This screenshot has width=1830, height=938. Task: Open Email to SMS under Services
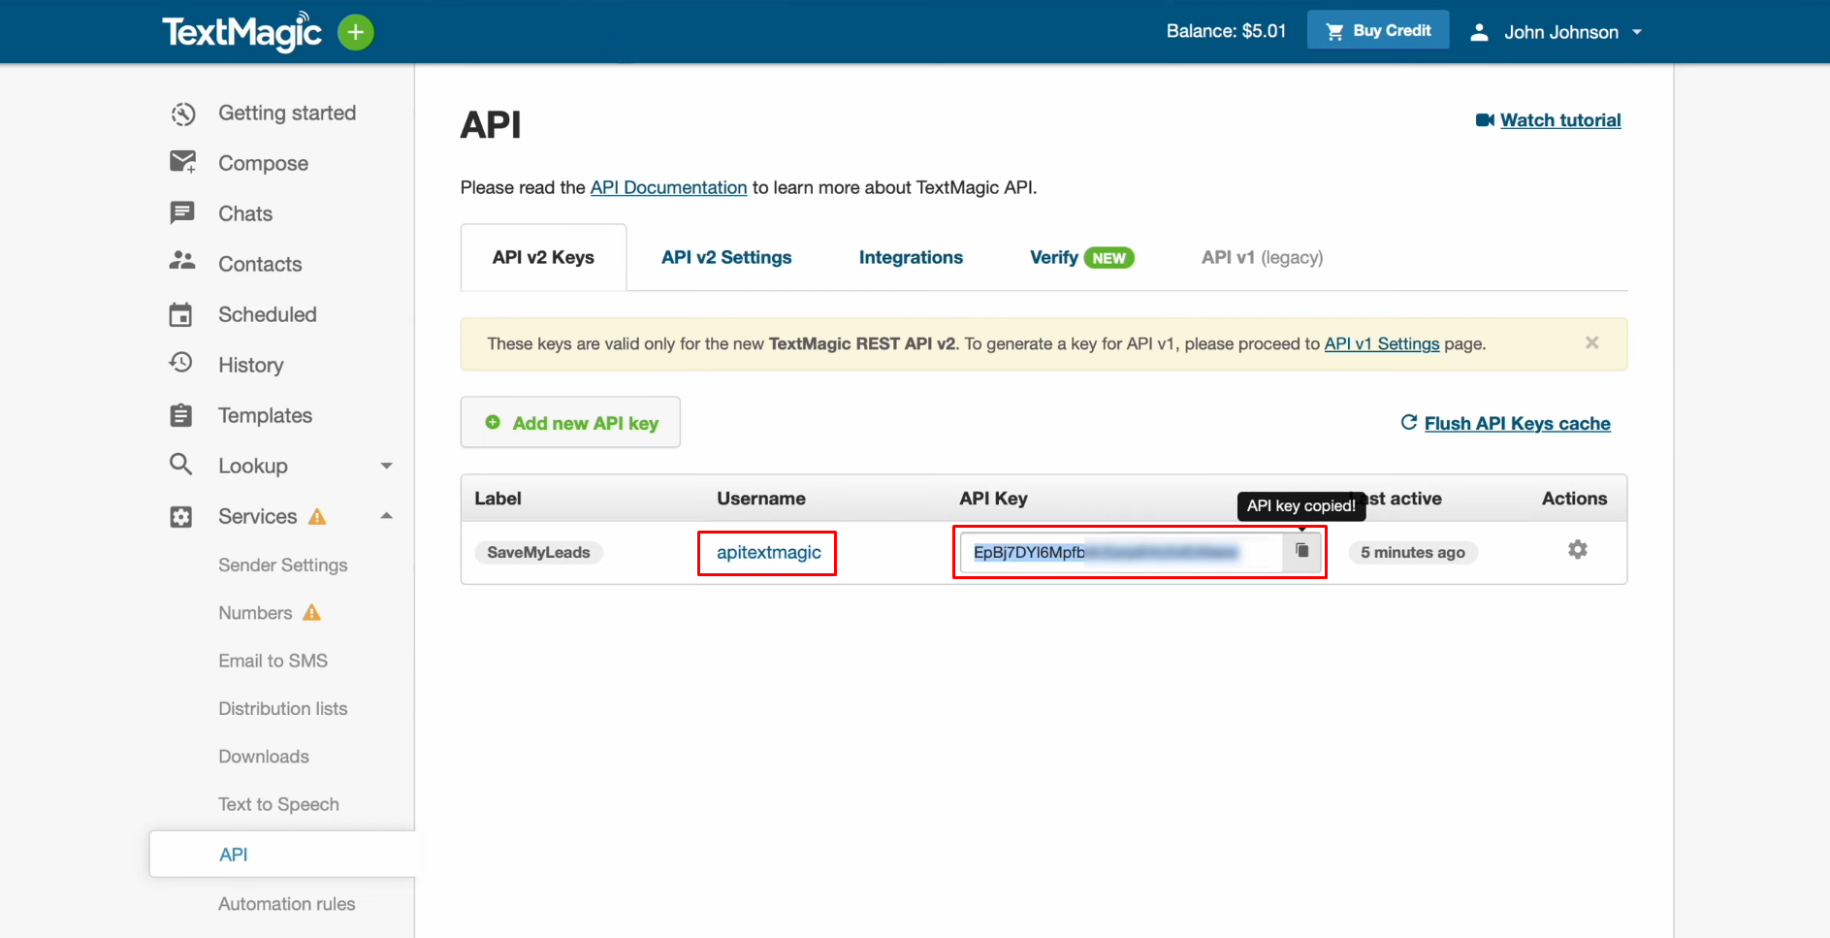[273, 661]
